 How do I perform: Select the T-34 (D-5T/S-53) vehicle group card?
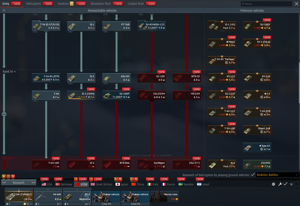click(x=46, y=26)
